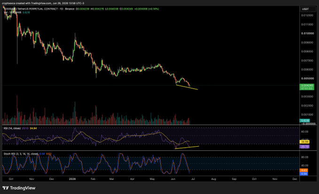Screen dimensions: 319x194
Task: Open the USDT currency selector
Action: pyautogui.click(x=308, y=9)
